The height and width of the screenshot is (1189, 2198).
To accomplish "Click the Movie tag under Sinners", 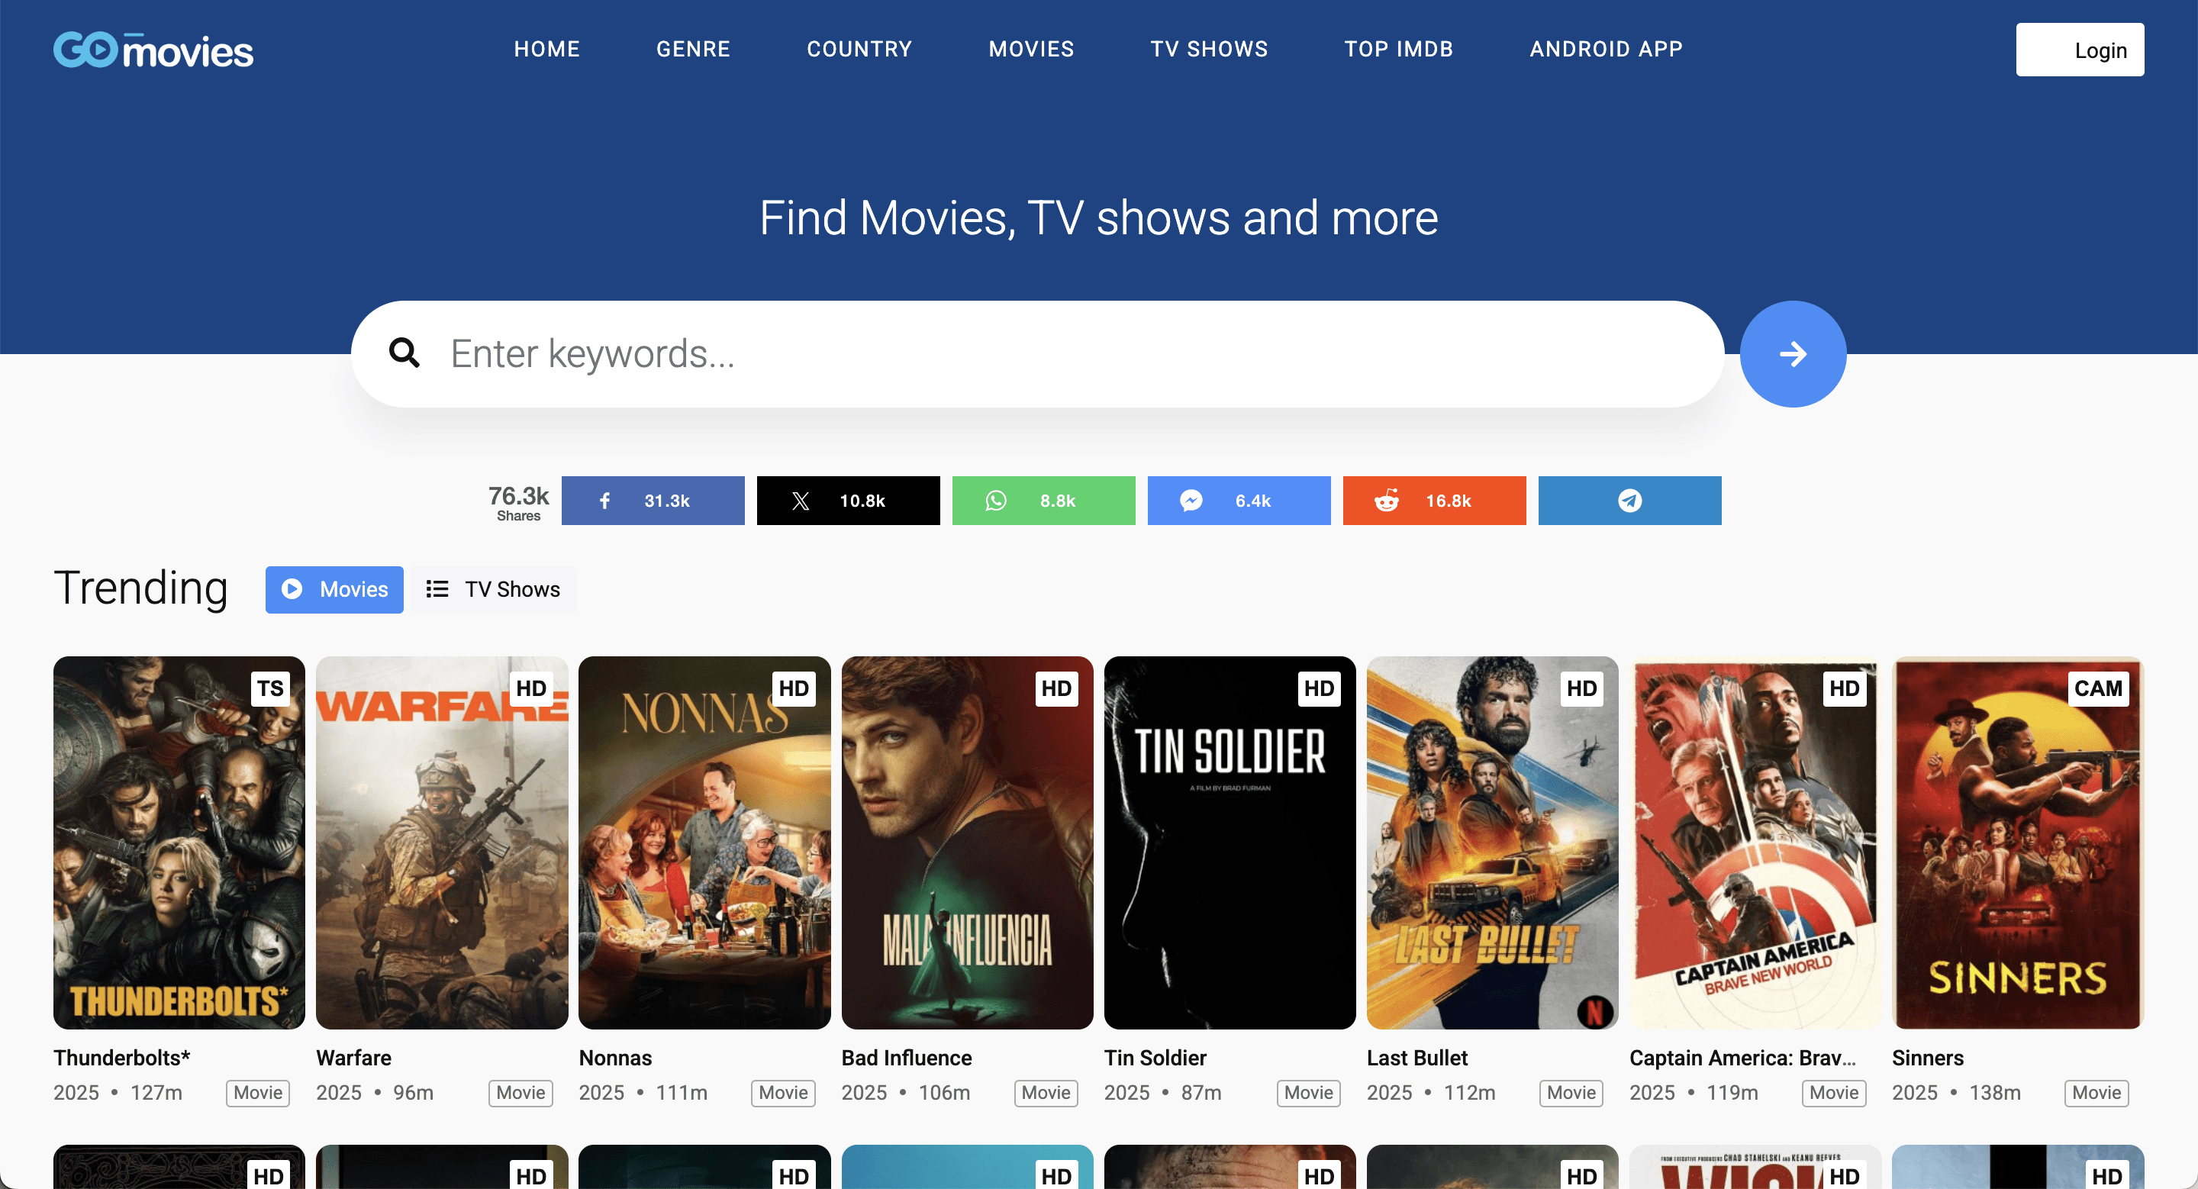I will [2096, 1093].
